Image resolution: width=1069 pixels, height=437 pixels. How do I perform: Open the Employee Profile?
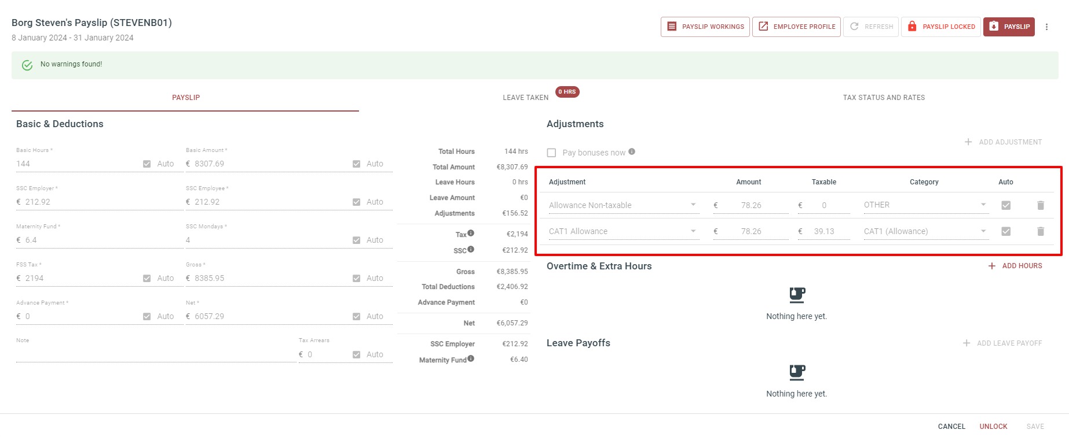pos(796,27)
